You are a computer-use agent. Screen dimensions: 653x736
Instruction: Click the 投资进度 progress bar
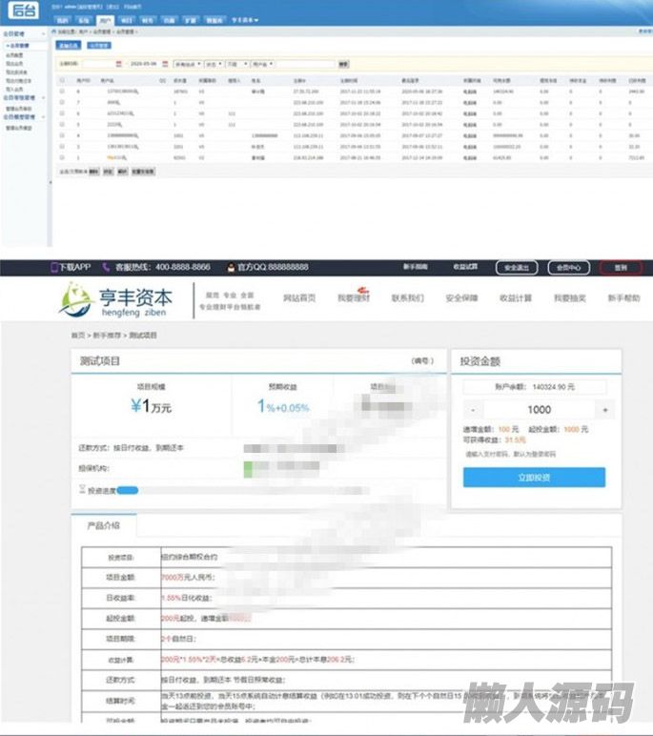point(242,491)
